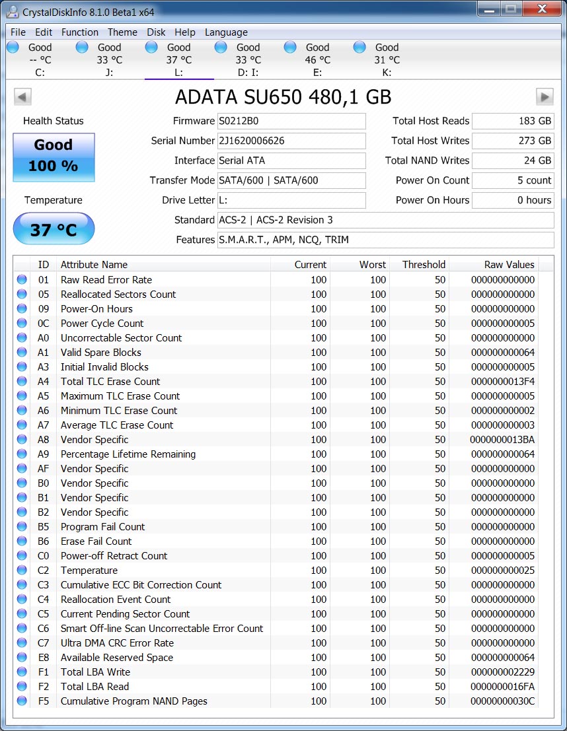
Task: Open the Edit menu
Action: tap(44, 32)
